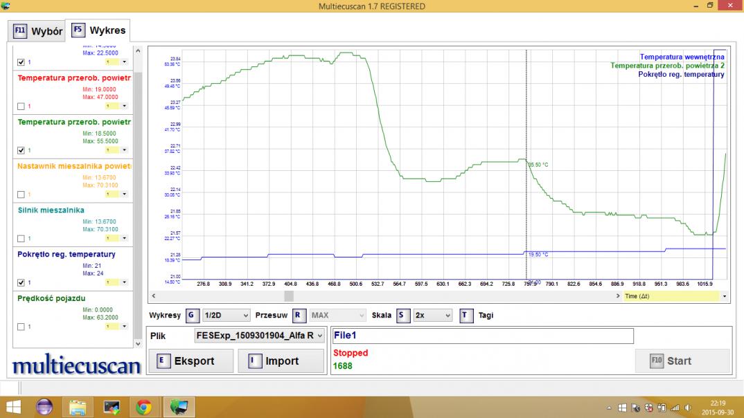Click the T icon for Tagi
The height and width of the screenshot is (418, 744).
tap(466, 316)
